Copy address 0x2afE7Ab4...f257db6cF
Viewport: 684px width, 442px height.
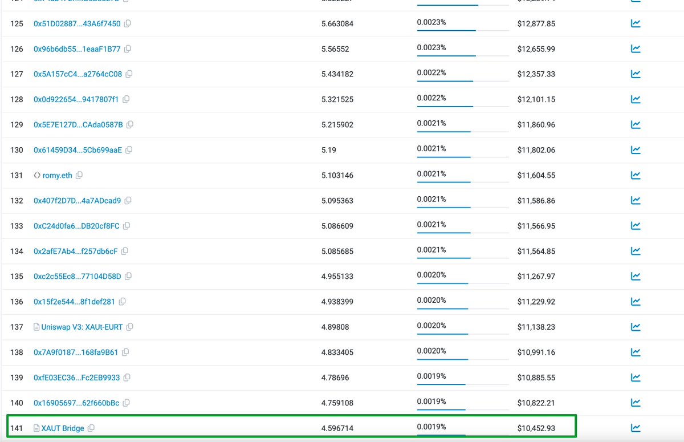(x=125, y=251)
